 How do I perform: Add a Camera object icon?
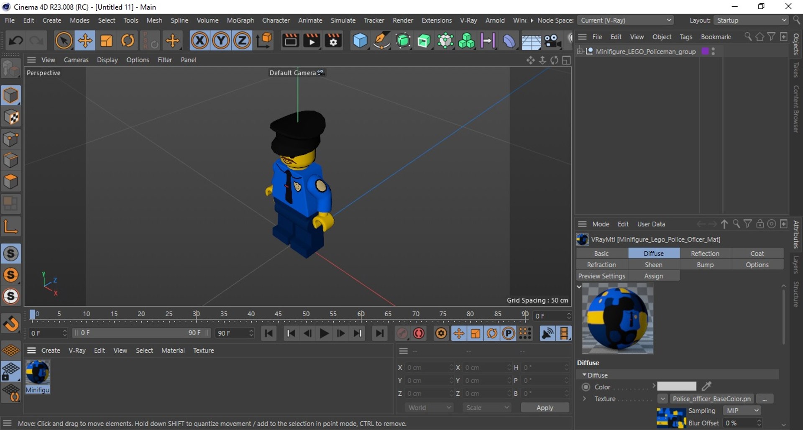[x=552, y=41]
